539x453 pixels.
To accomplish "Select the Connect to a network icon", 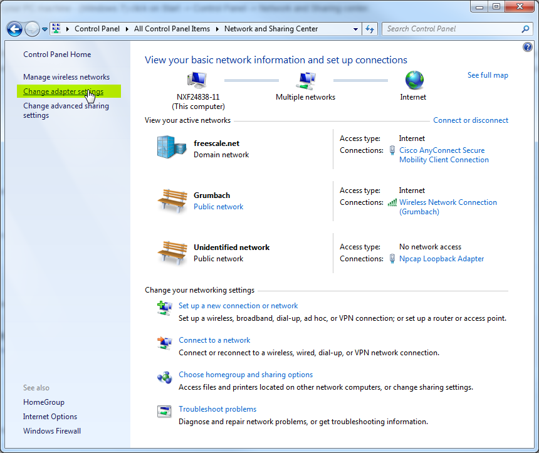I will (x=164, y=343).
